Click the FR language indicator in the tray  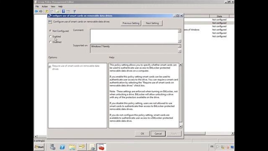point(212,147)
